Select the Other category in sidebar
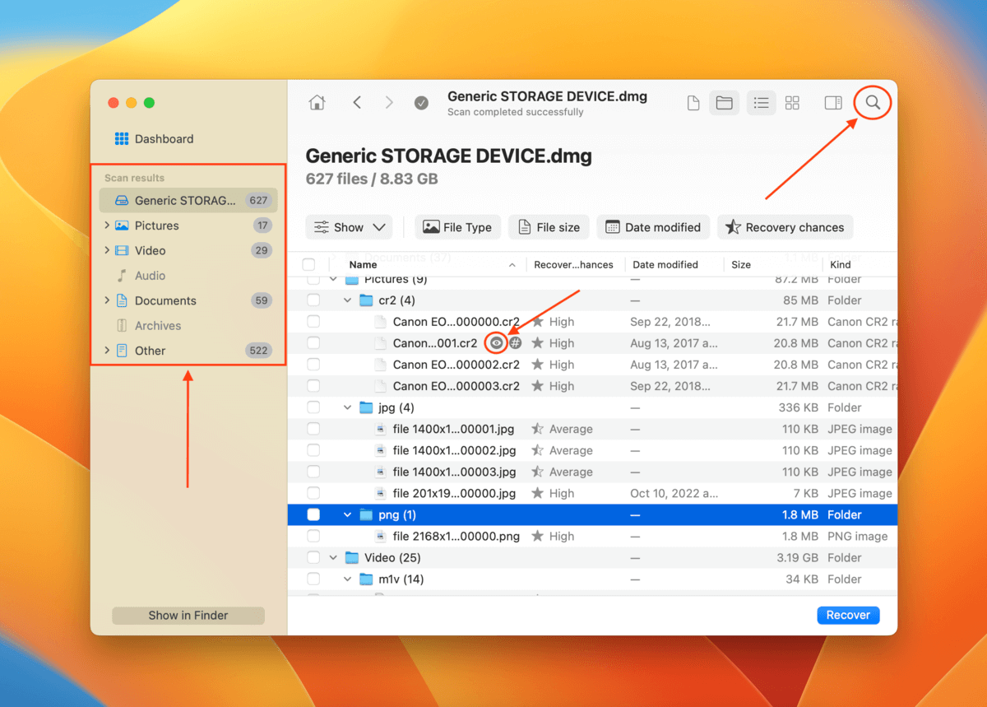 [x=188, y=351]
